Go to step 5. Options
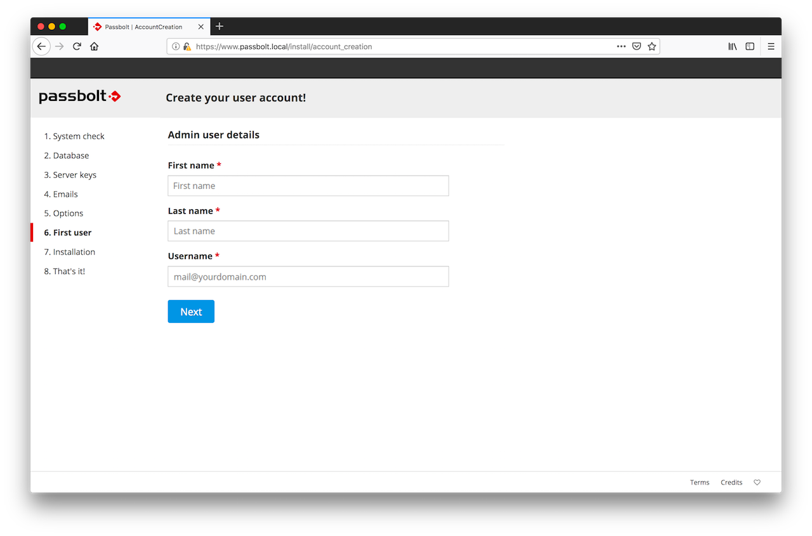812x536 pixels. tap(63, 213)
